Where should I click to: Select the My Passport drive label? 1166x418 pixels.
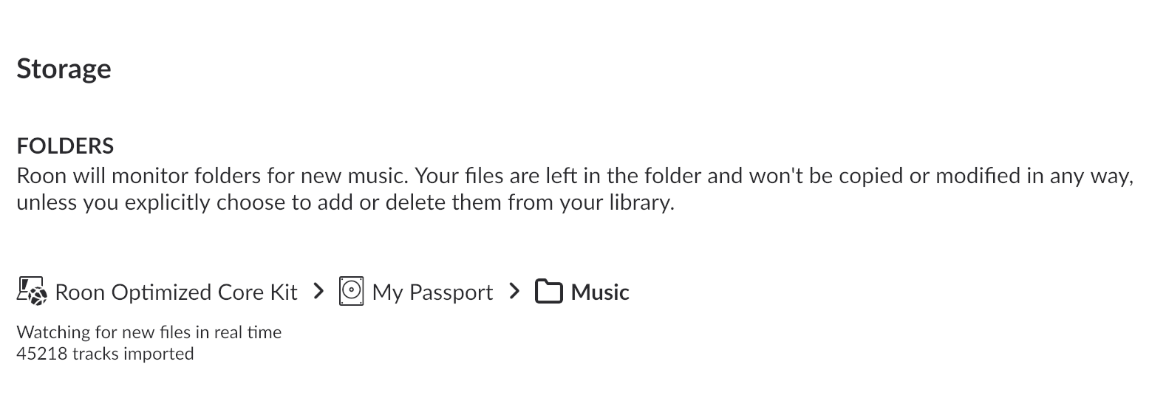pos(432,292)
